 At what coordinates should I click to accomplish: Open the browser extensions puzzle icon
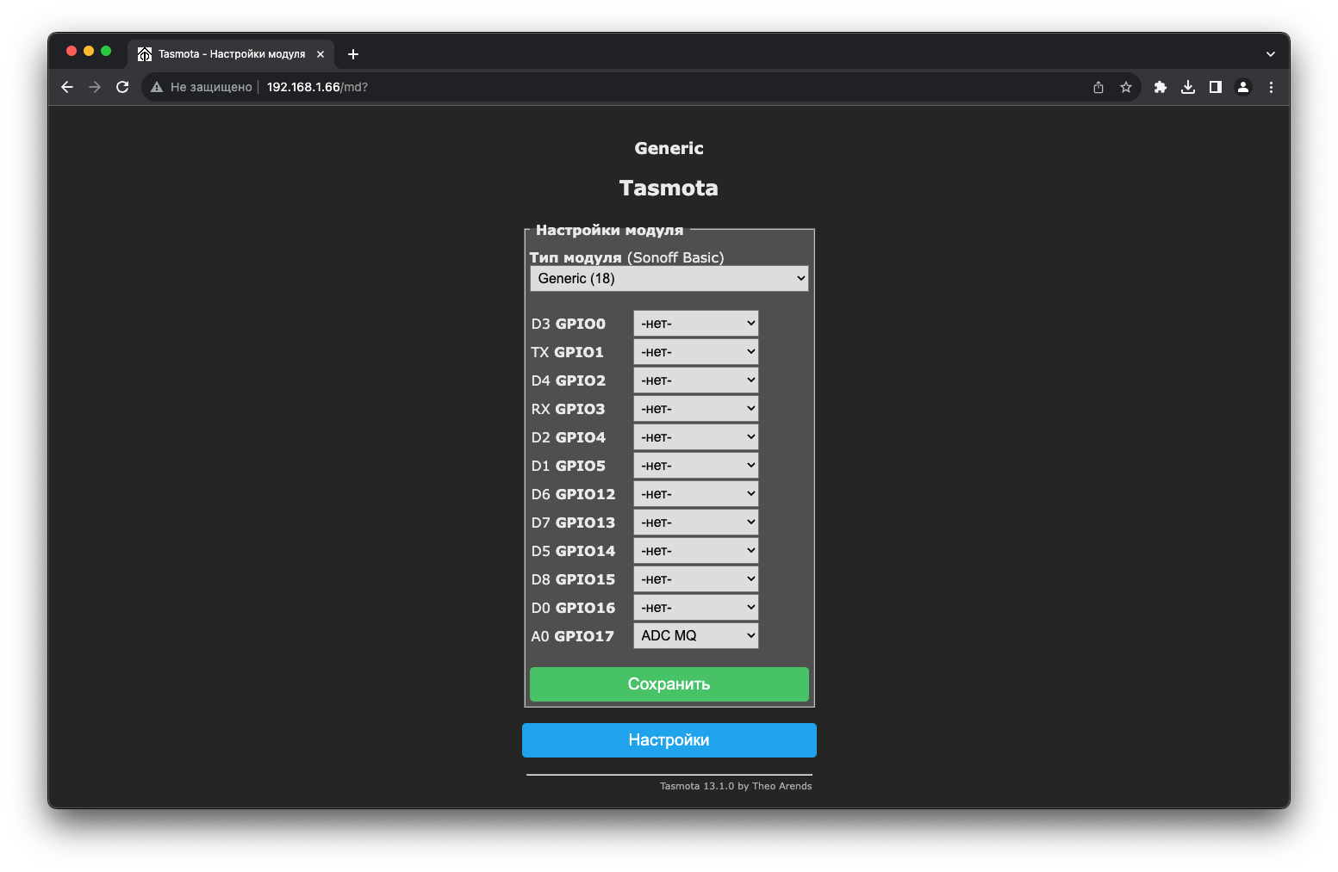coord(1161,87)
